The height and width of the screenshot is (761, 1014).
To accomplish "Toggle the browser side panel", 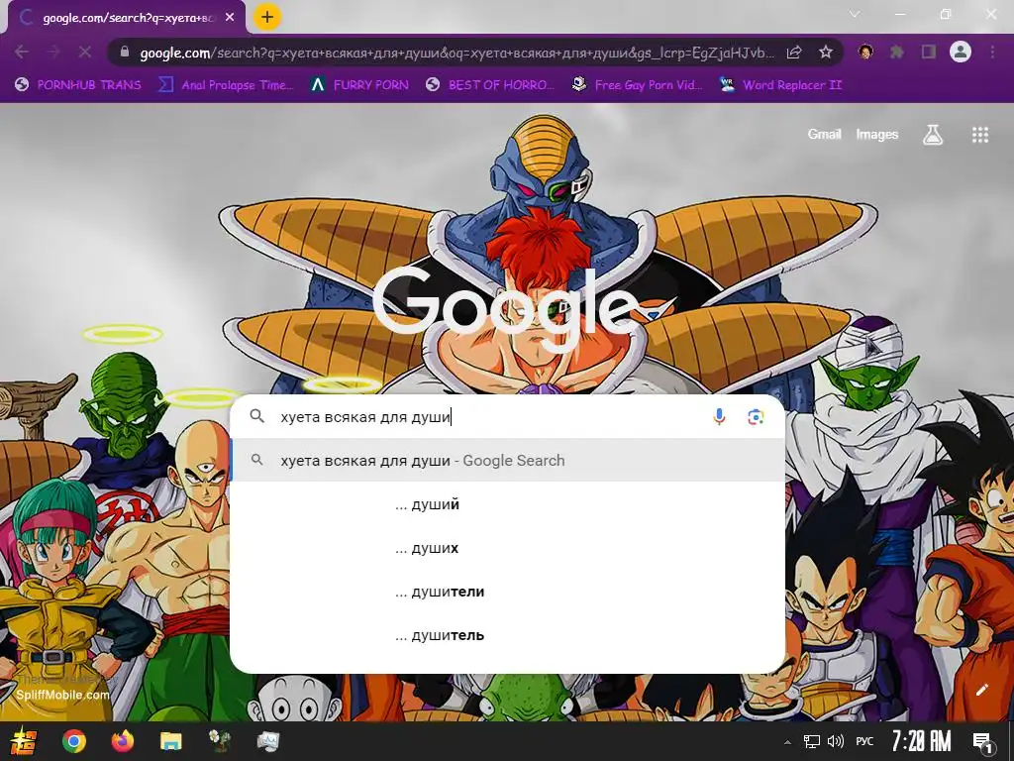I will 929,52.
